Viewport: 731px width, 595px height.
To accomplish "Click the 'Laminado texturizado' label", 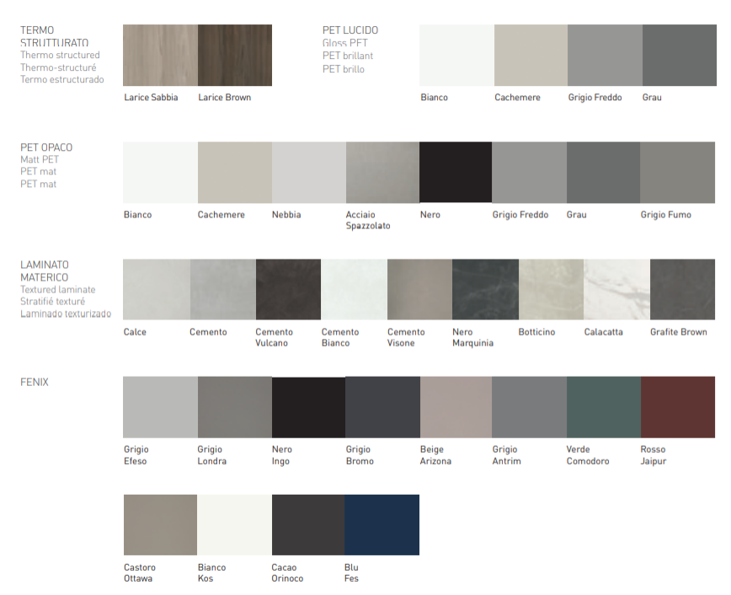I will coord(66,314).
